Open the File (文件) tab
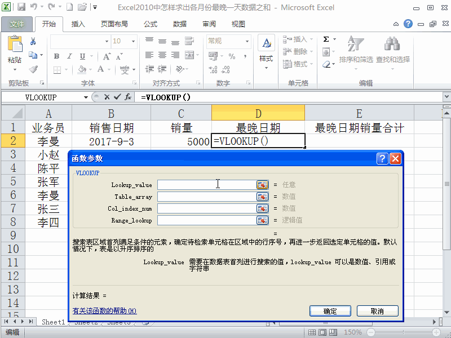Screen dimensions: 451x338 click(17, 24)
